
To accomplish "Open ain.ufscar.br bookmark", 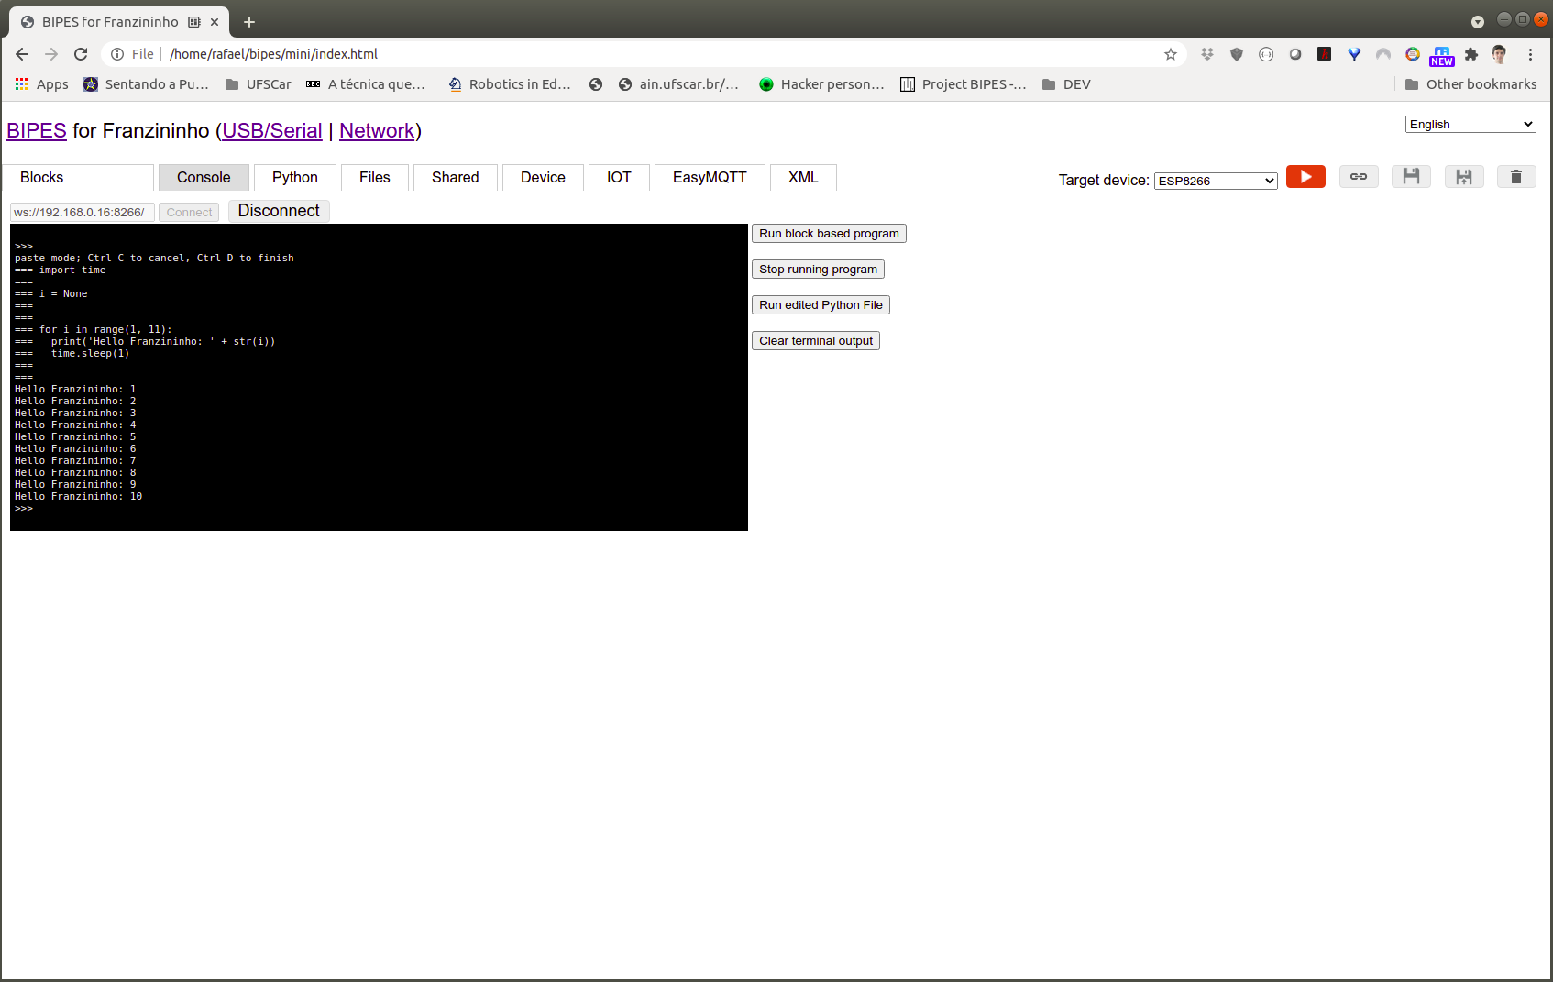I will tap(678, 84).
